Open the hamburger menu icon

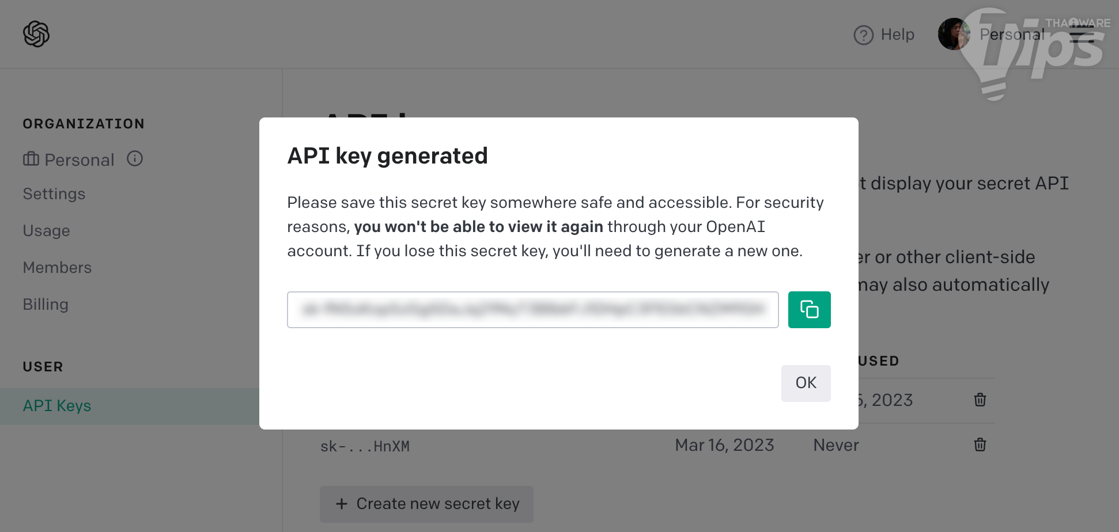point(1082,35)
